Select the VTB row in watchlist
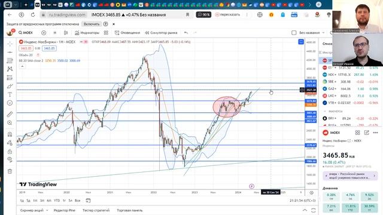383x215 pixels. click(350, 103)
